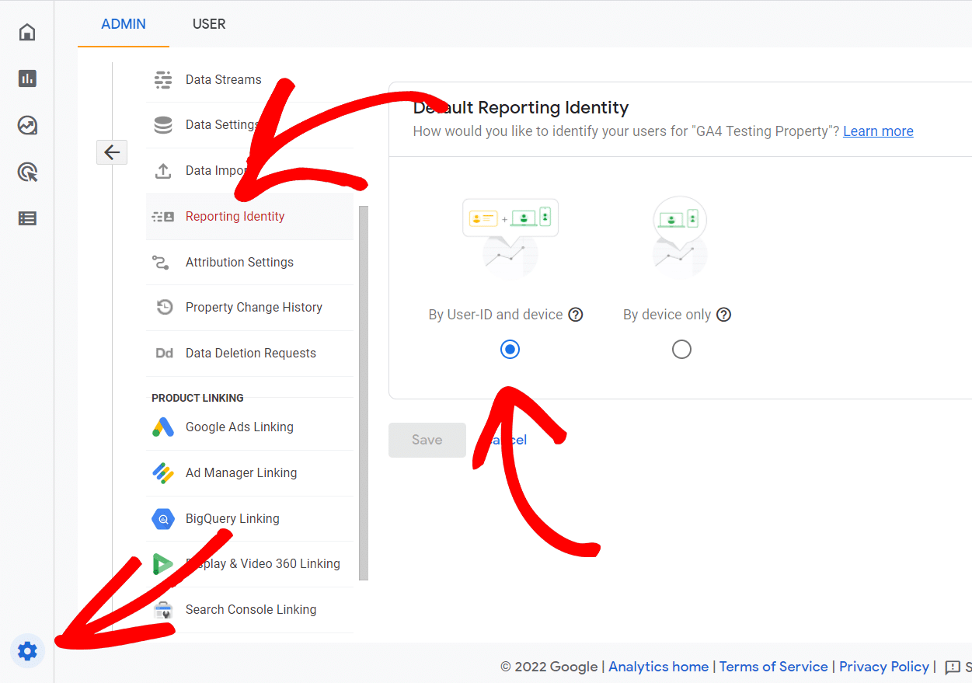Click the Advertising icon in the sidebar
Viewport: 972px width, 683px height.
[x=26, y=172]
